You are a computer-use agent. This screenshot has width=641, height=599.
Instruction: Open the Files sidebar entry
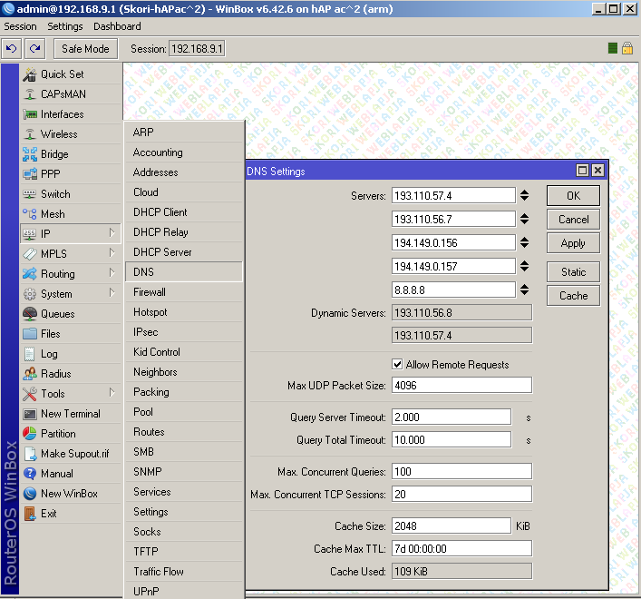[51, 334]
